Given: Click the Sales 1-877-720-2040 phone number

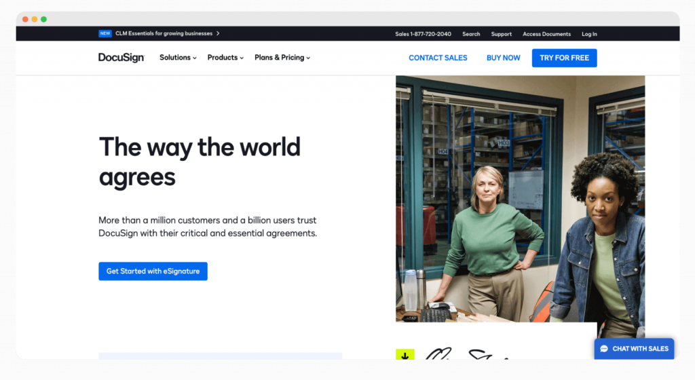Looking at the screenshot, I should pyautogui.click(x=423, y=34).
